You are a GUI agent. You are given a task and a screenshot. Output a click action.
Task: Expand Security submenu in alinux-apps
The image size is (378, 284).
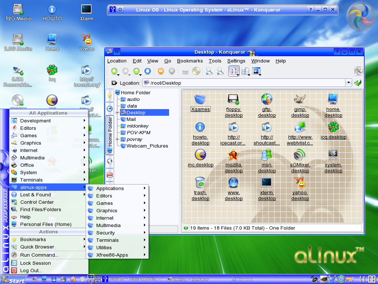coord(117,233)
